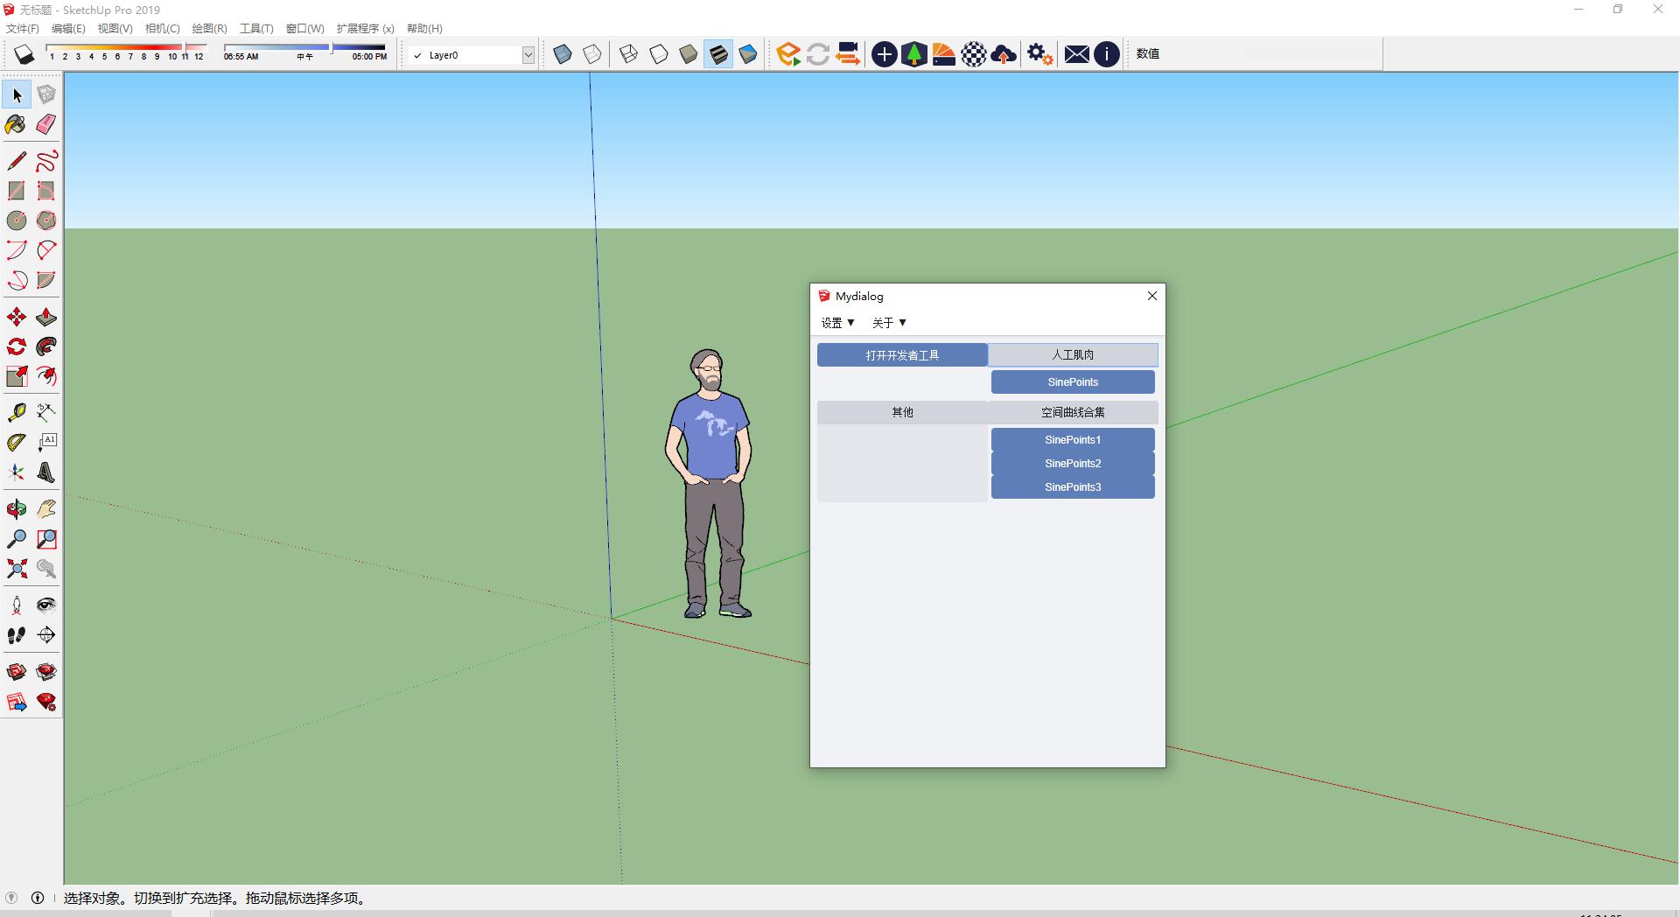This screenshot has height=917, width=1680.
Task: Select the 人工肌肉 header in Mydialog
Action: [x=1073, y=354]
